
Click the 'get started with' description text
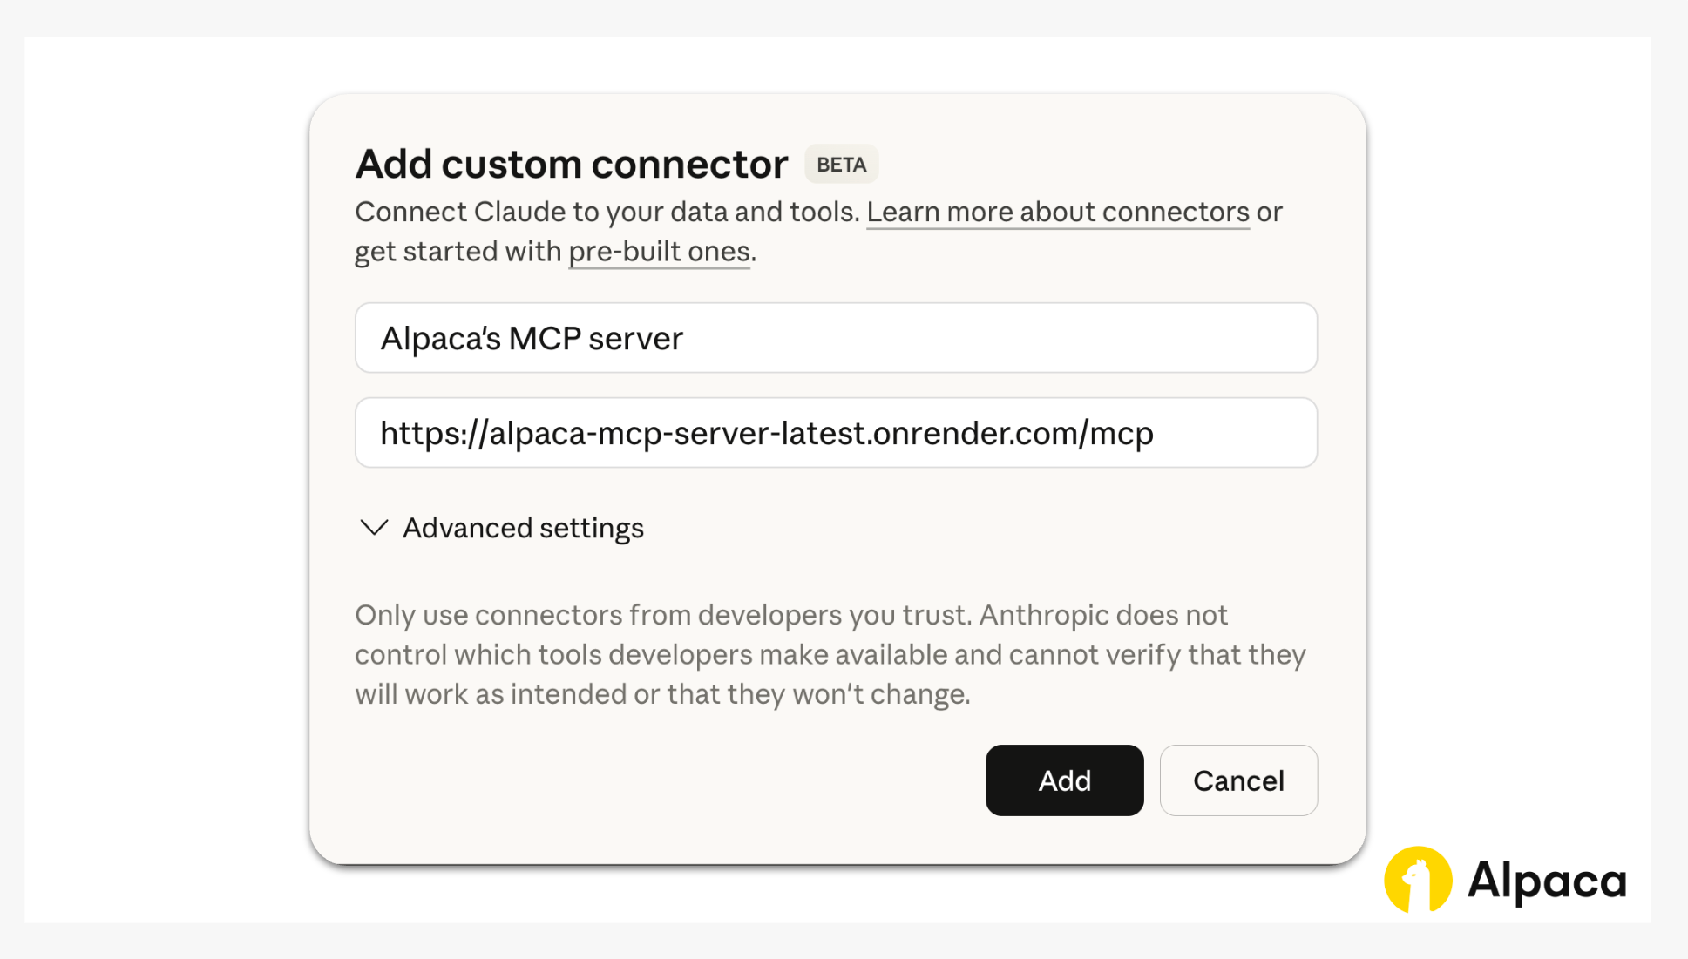click(458, 252)
